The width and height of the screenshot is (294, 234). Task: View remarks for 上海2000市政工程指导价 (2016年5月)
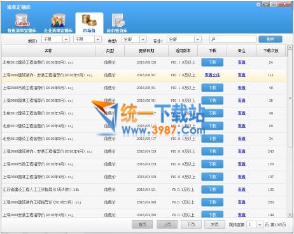pyautogui.click(x=242, y=88)
